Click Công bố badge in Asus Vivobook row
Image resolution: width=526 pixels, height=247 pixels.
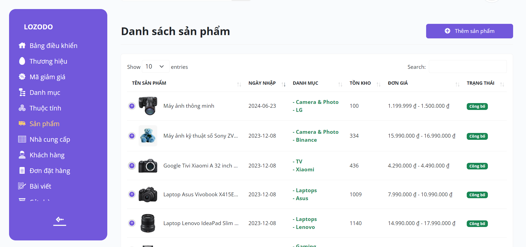[x=477, y=195]
